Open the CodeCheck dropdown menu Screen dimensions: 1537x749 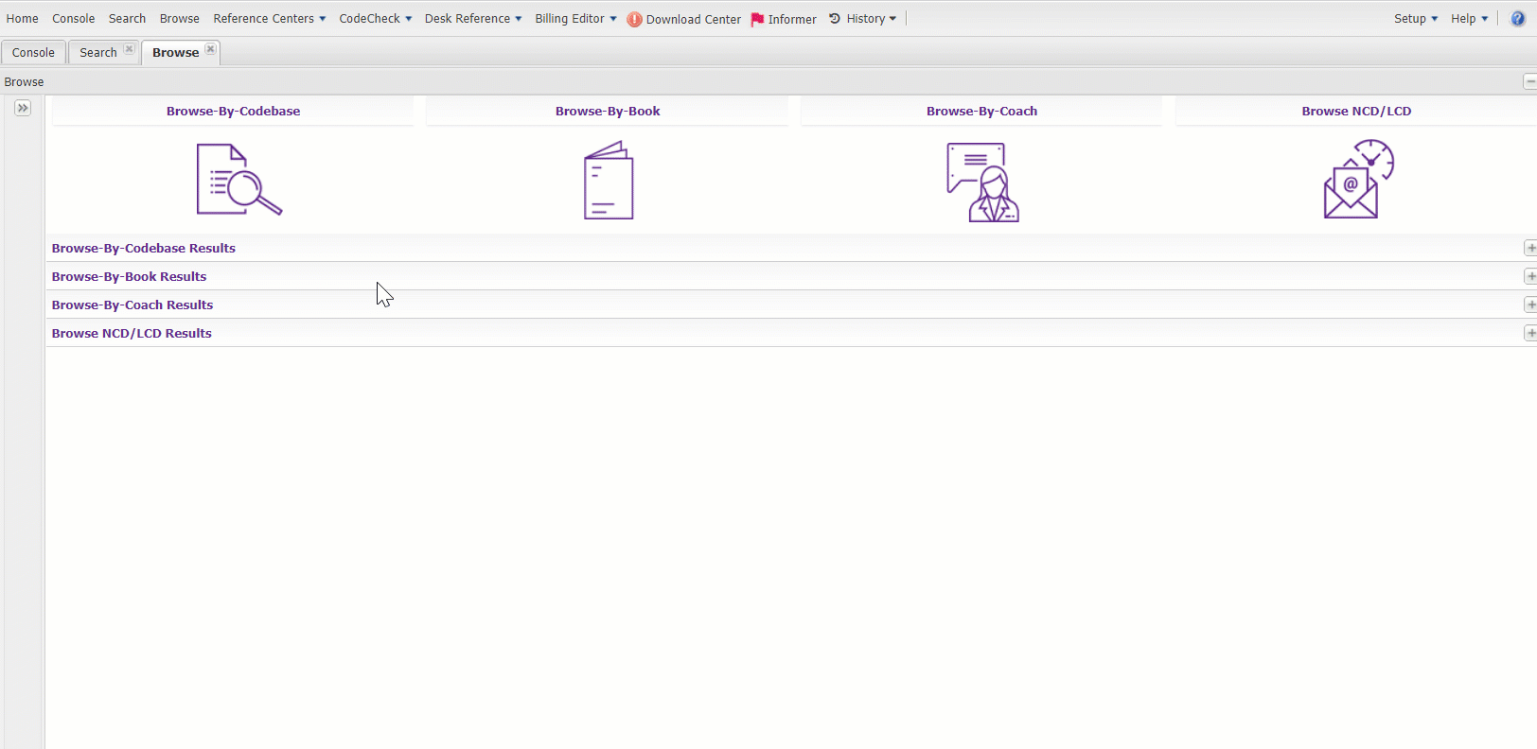click(375, 19)
